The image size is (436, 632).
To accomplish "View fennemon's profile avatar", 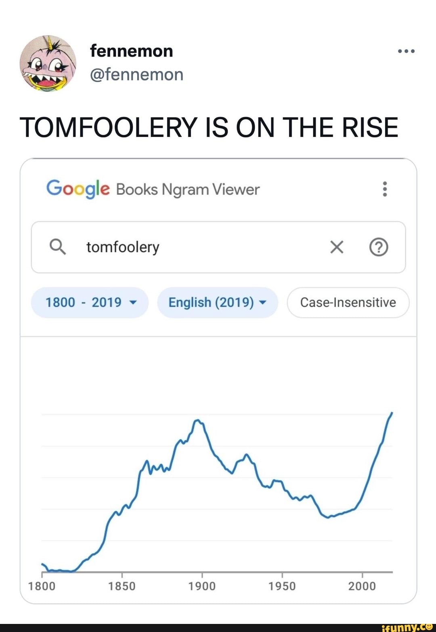I will [x=48, y=63].
